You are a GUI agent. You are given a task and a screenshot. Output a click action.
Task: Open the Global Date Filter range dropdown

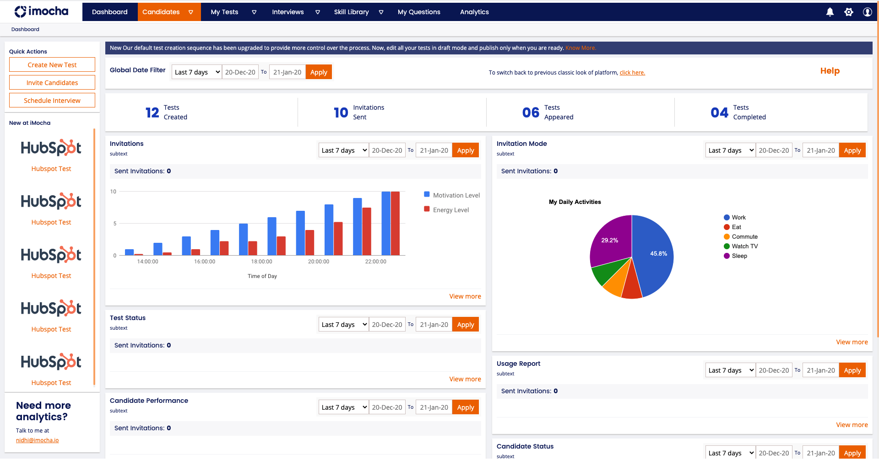pos(197,72)
